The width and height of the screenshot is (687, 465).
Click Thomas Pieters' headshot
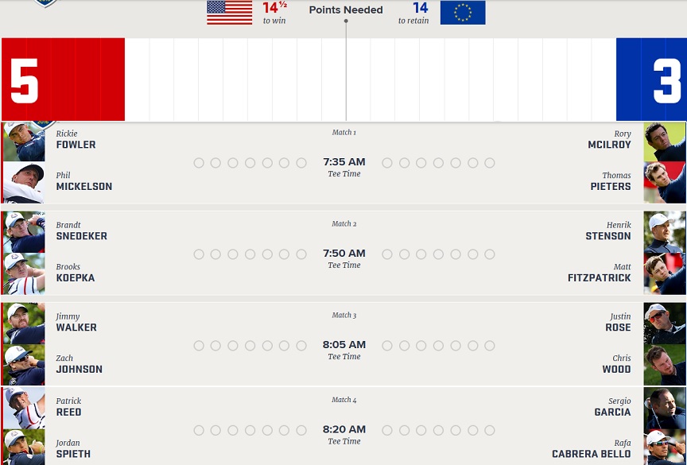click(x=665, y=183)
